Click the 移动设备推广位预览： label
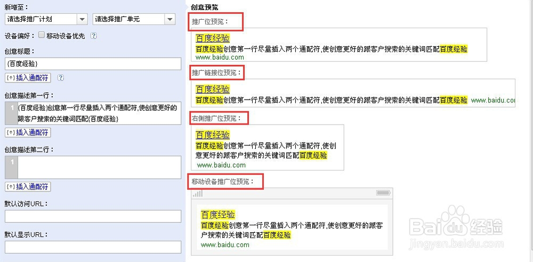533x262 pixels. pyautogui.click(x=223, y=182)
